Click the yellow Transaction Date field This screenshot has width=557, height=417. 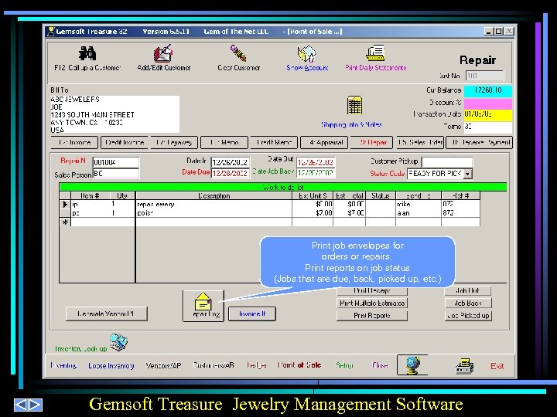click(488, 115)
